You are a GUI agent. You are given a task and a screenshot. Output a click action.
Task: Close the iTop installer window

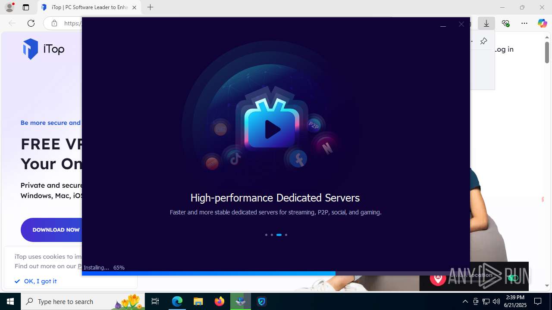point(461,24)
